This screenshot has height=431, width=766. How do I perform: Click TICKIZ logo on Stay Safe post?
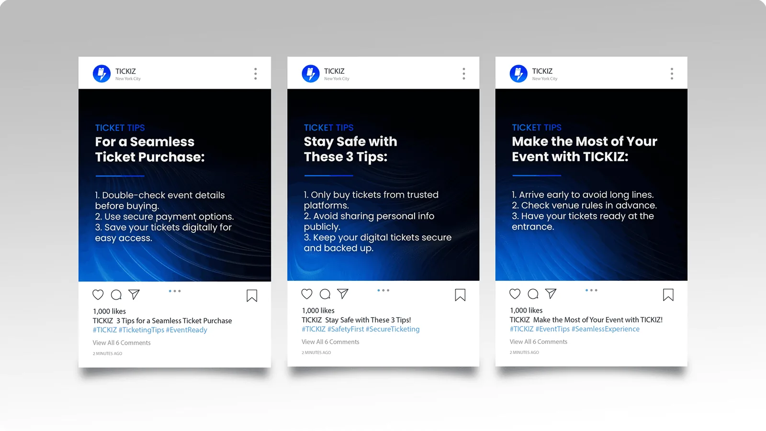point(311,74)
